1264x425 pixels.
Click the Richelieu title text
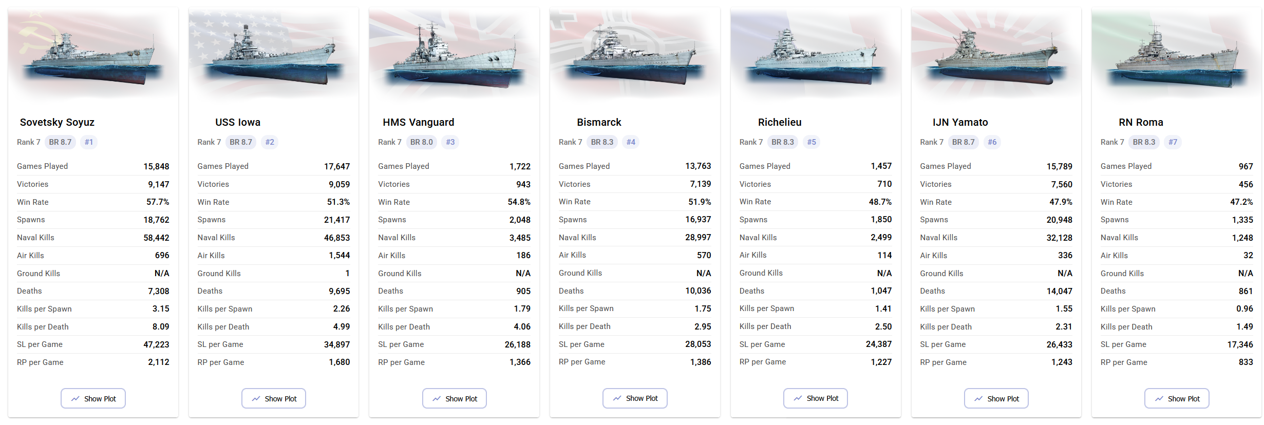click(x=780, y=122)
